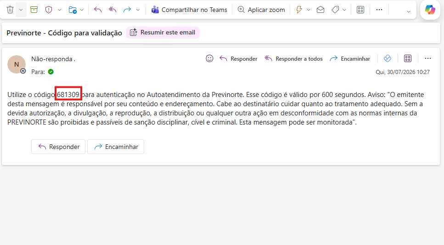Open quick steps lightning icon
444x245 pixels.
click(299, 10)
